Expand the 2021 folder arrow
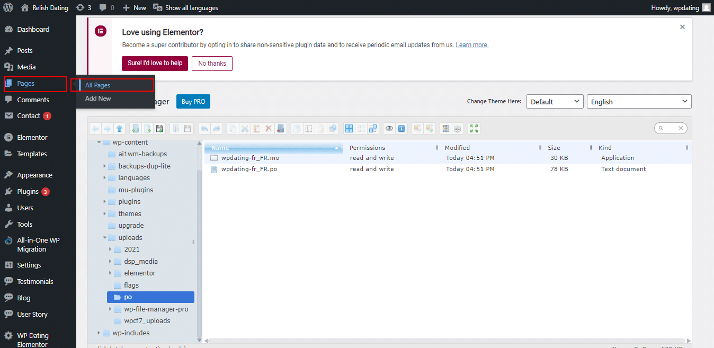 pyautogui.click(x=111, y=249)
